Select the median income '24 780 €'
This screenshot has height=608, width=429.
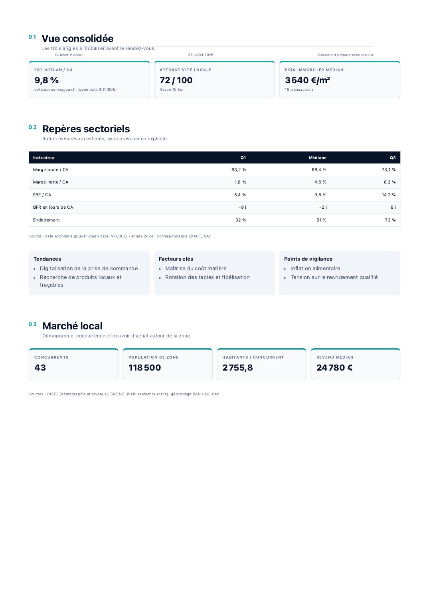[x=334, y=368]
